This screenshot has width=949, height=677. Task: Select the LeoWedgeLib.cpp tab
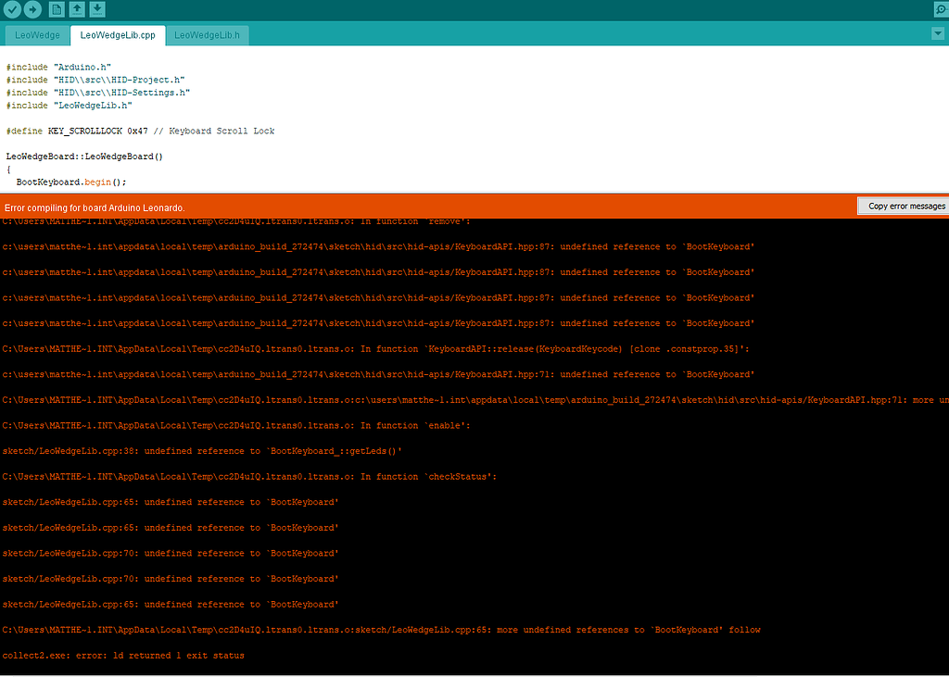[x=117, y=34]
